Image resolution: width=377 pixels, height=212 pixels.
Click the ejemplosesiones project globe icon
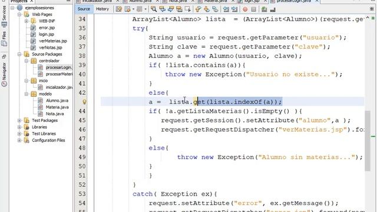[x=19, y=8]
